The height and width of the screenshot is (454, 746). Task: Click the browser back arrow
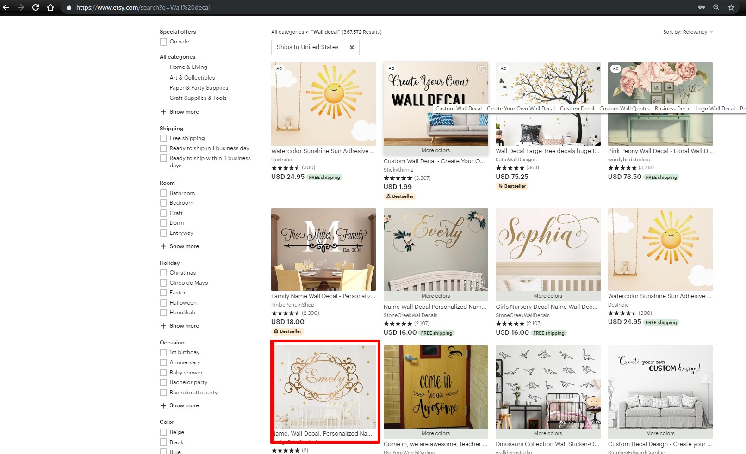tap(6, 7)
